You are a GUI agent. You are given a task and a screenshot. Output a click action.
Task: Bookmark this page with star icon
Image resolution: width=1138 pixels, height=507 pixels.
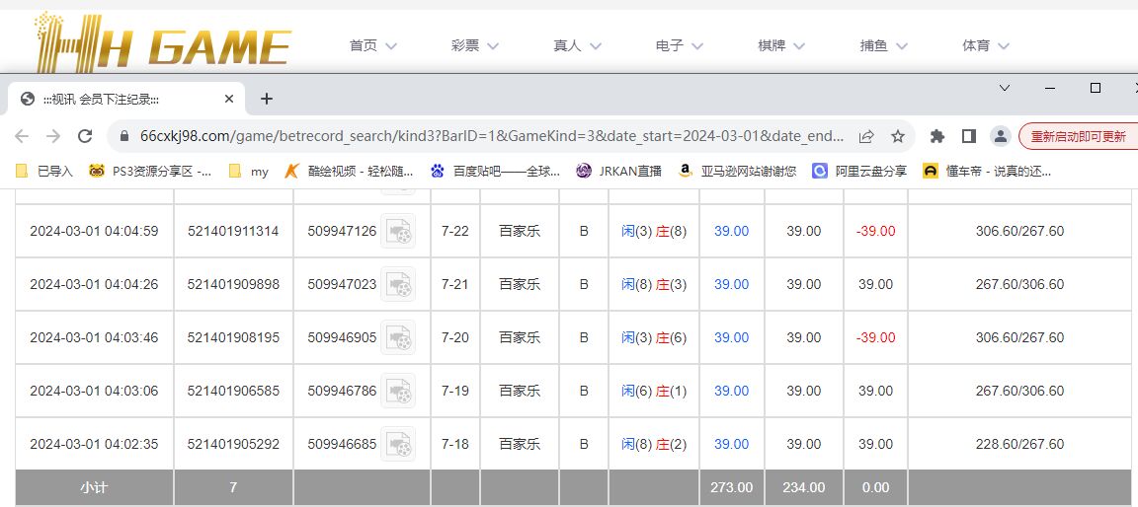(897, 136)
